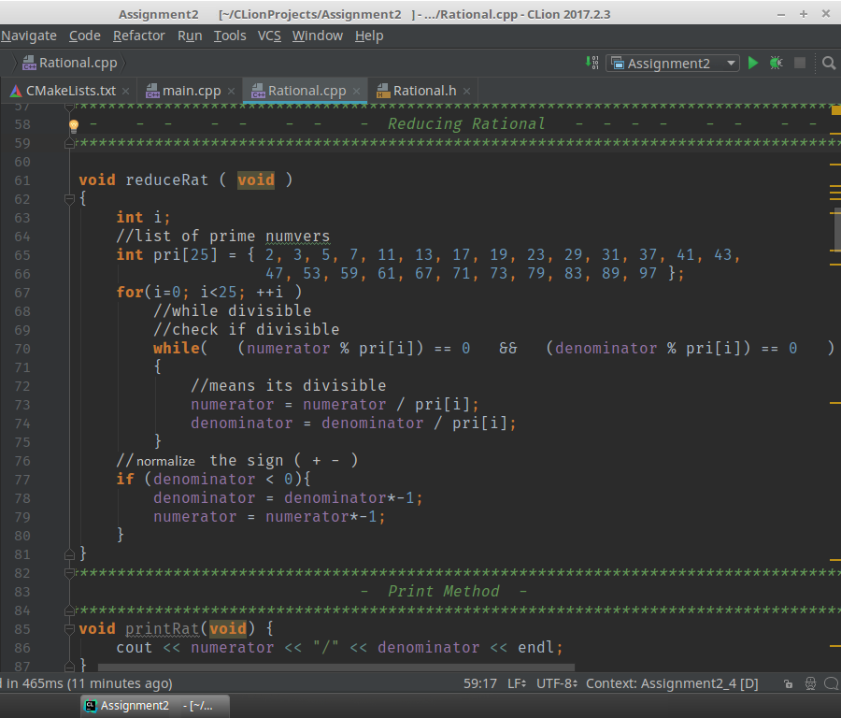
Task: Open Search Everywhere magnifier in the toolbar
Action: tap(829, 64)
